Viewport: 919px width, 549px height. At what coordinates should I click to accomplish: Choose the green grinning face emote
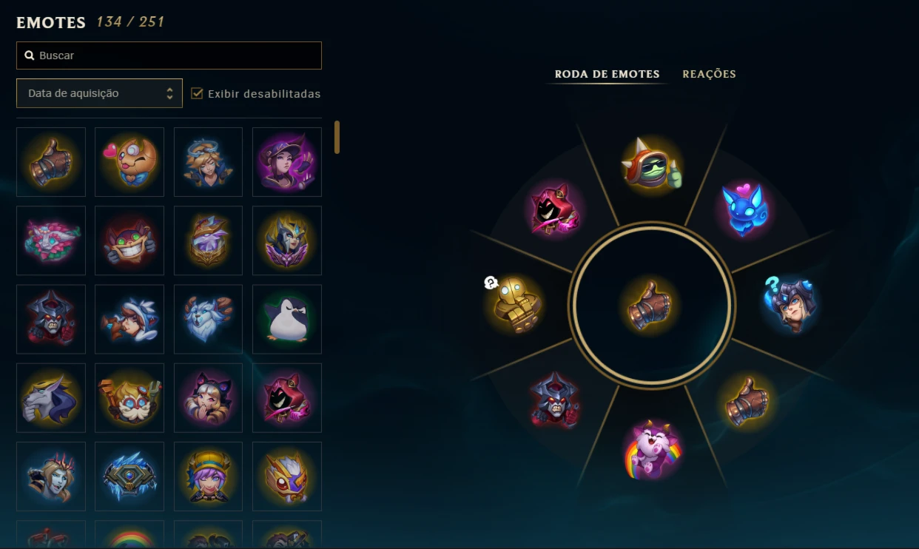click(x=129, y=240)
